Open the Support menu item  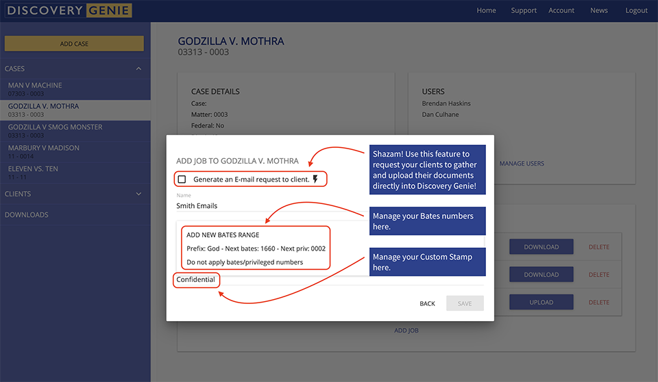point(523,10)
